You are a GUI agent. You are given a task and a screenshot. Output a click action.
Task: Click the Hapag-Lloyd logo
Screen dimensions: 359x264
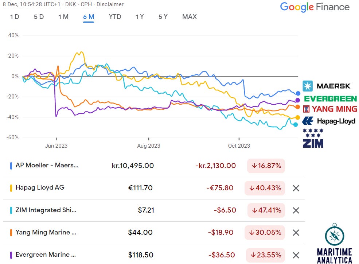click(x=328, y=121)
